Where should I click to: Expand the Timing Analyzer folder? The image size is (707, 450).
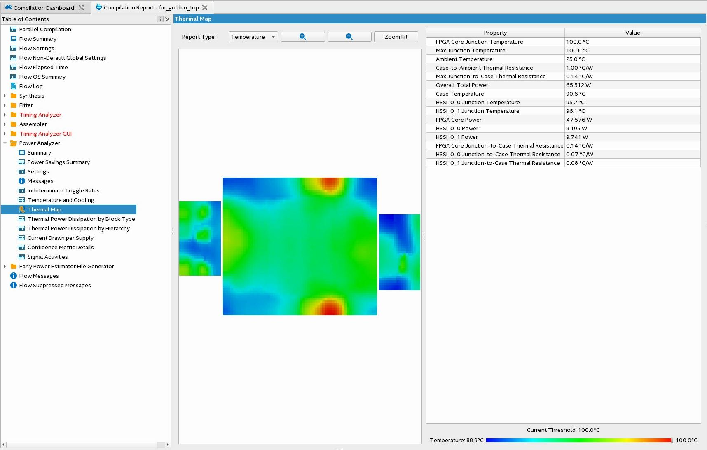point(5,115)
